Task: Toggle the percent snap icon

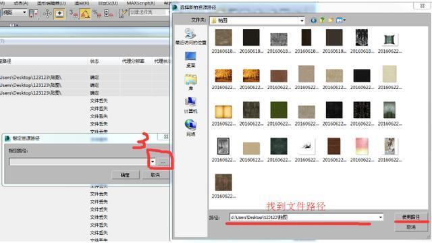Action: click(97, 13)
